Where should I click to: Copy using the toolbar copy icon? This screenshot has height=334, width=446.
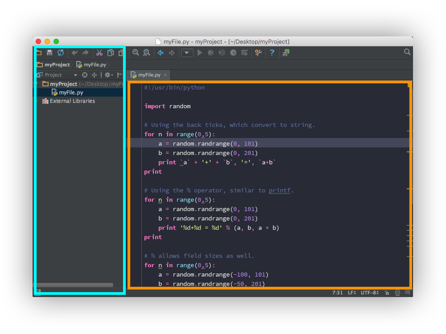[x=110, y=53]
